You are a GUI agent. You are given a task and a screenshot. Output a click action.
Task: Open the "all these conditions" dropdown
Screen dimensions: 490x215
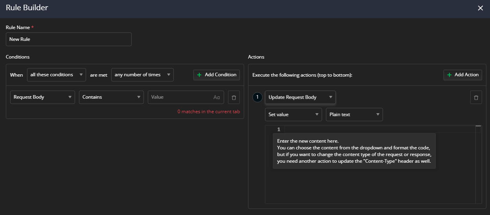click(56, 75)
